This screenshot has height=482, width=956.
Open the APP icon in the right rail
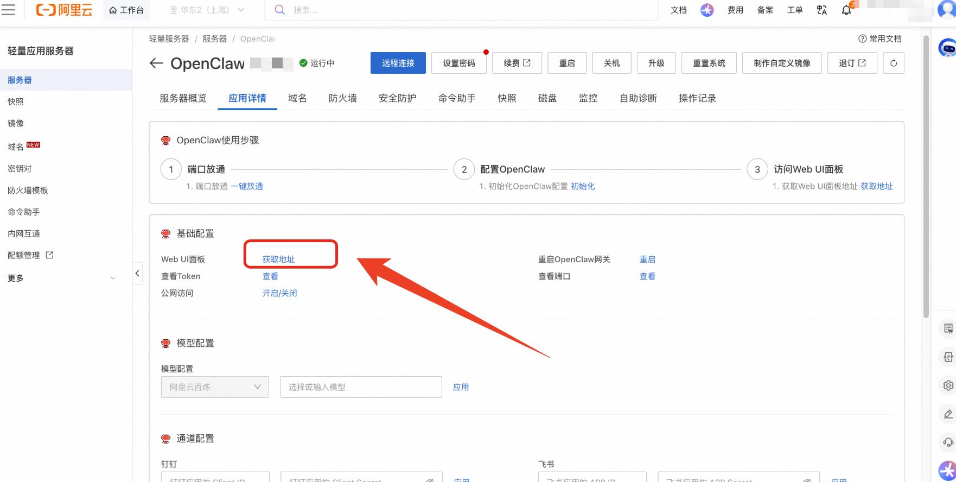coord(948,357)
